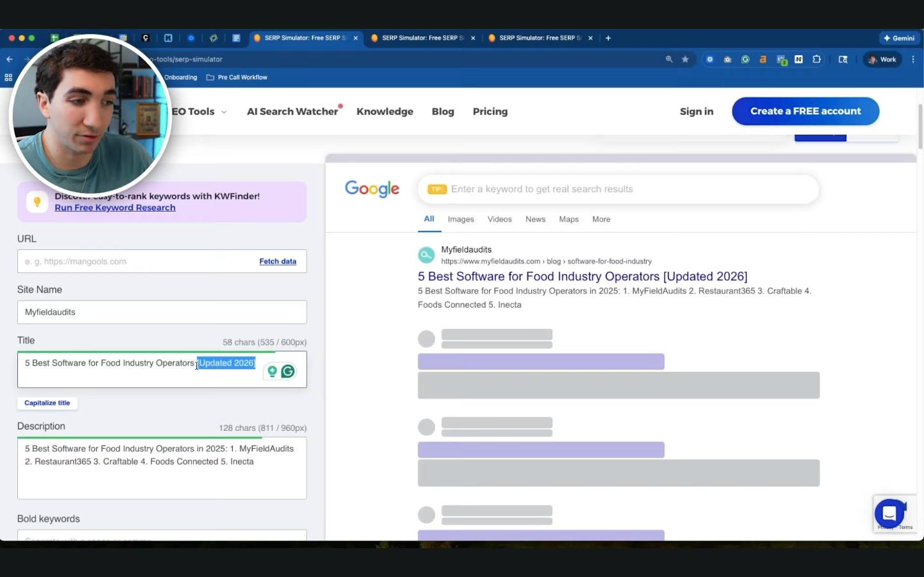This screenshot has width=924, height=577.
Task: Select the Images tab in preview
Action: [461, 219]
